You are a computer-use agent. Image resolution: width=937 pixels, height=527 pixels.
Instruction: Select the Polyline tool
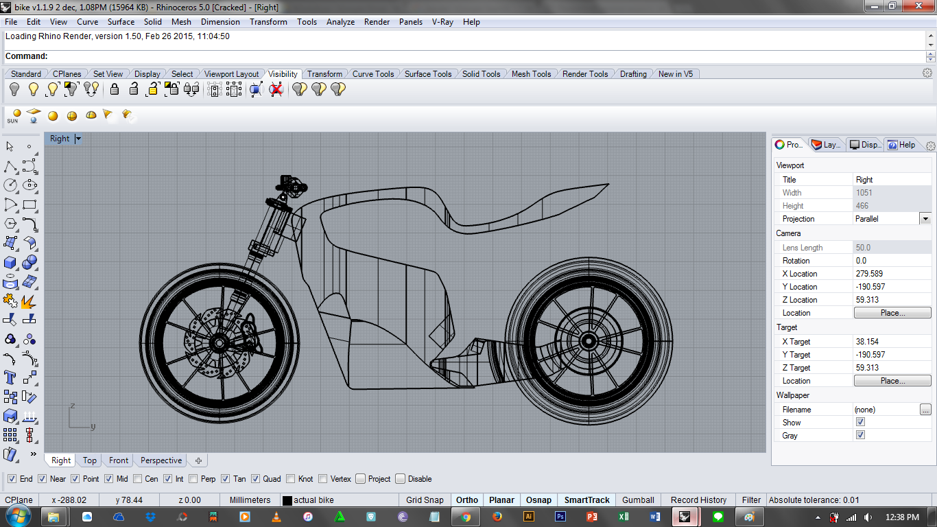pyautogui.click(x=10, y=166)
